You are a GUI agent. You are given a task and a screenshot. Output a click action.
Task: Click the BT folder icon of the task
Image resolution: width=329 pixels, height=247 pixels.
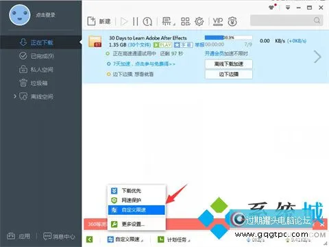click(x=95, y=41)
